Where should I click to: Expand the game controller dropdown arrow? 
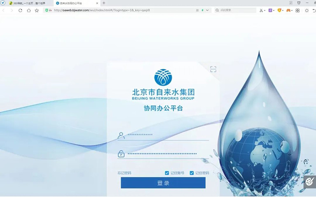pyautogui.click(x=292, y=11)
